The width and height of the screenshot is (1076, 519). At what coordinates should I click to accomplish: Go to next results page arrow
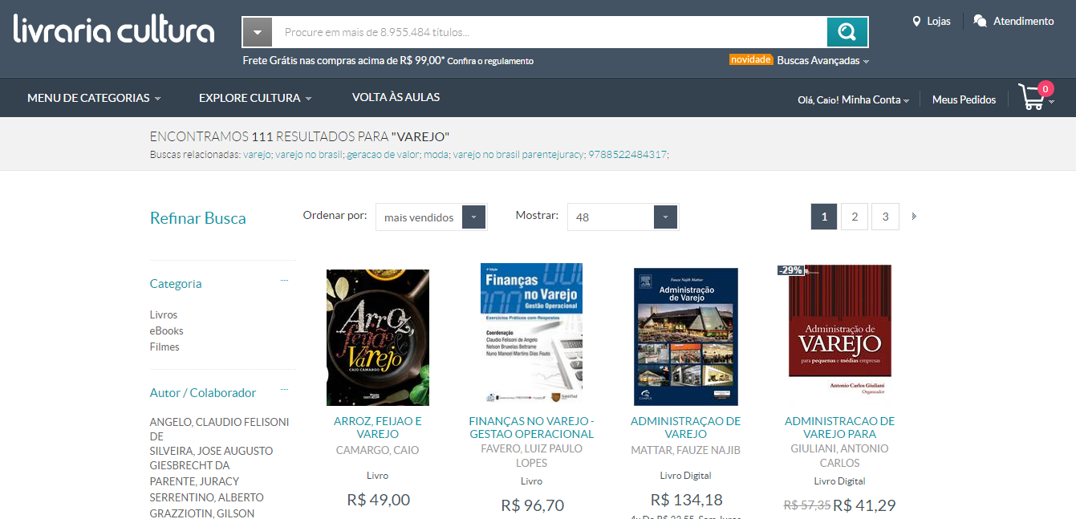(x=914, y=217)
